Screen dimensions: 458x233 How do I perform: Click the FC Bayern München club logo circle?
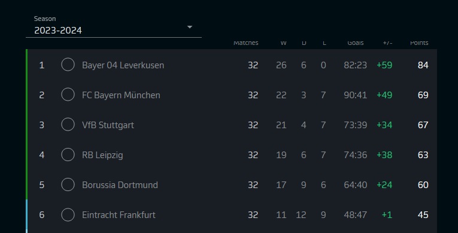[68, 95]
